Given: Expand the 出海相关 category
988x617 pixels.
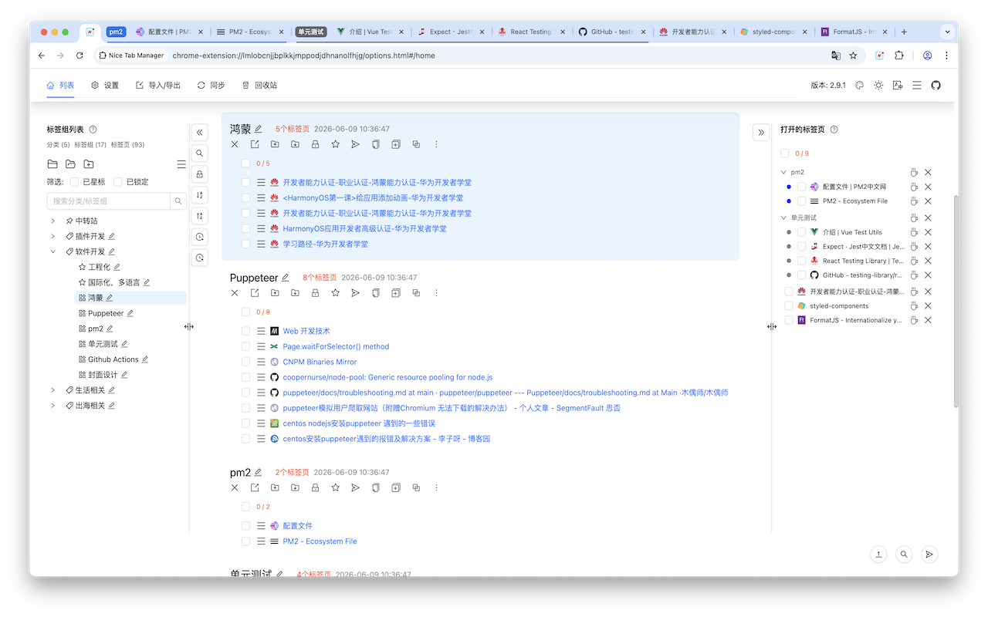Looking at the screenshot, I should coord(52,406).
